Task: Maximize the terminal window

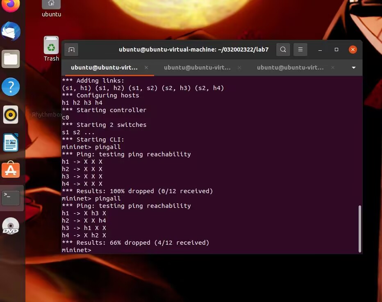Action: tap(337, 50)
